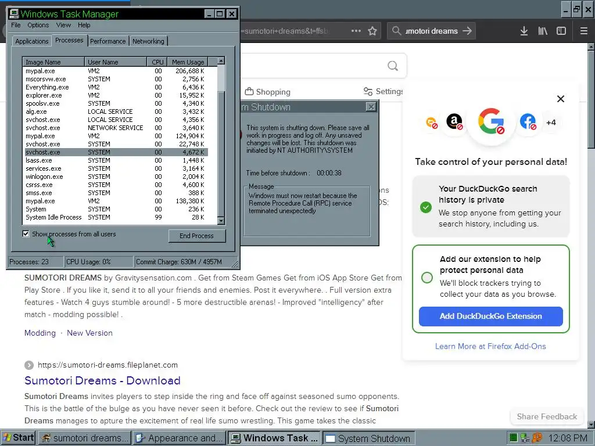
Task: Switch to the Performance tab
Action: (107, 41)
